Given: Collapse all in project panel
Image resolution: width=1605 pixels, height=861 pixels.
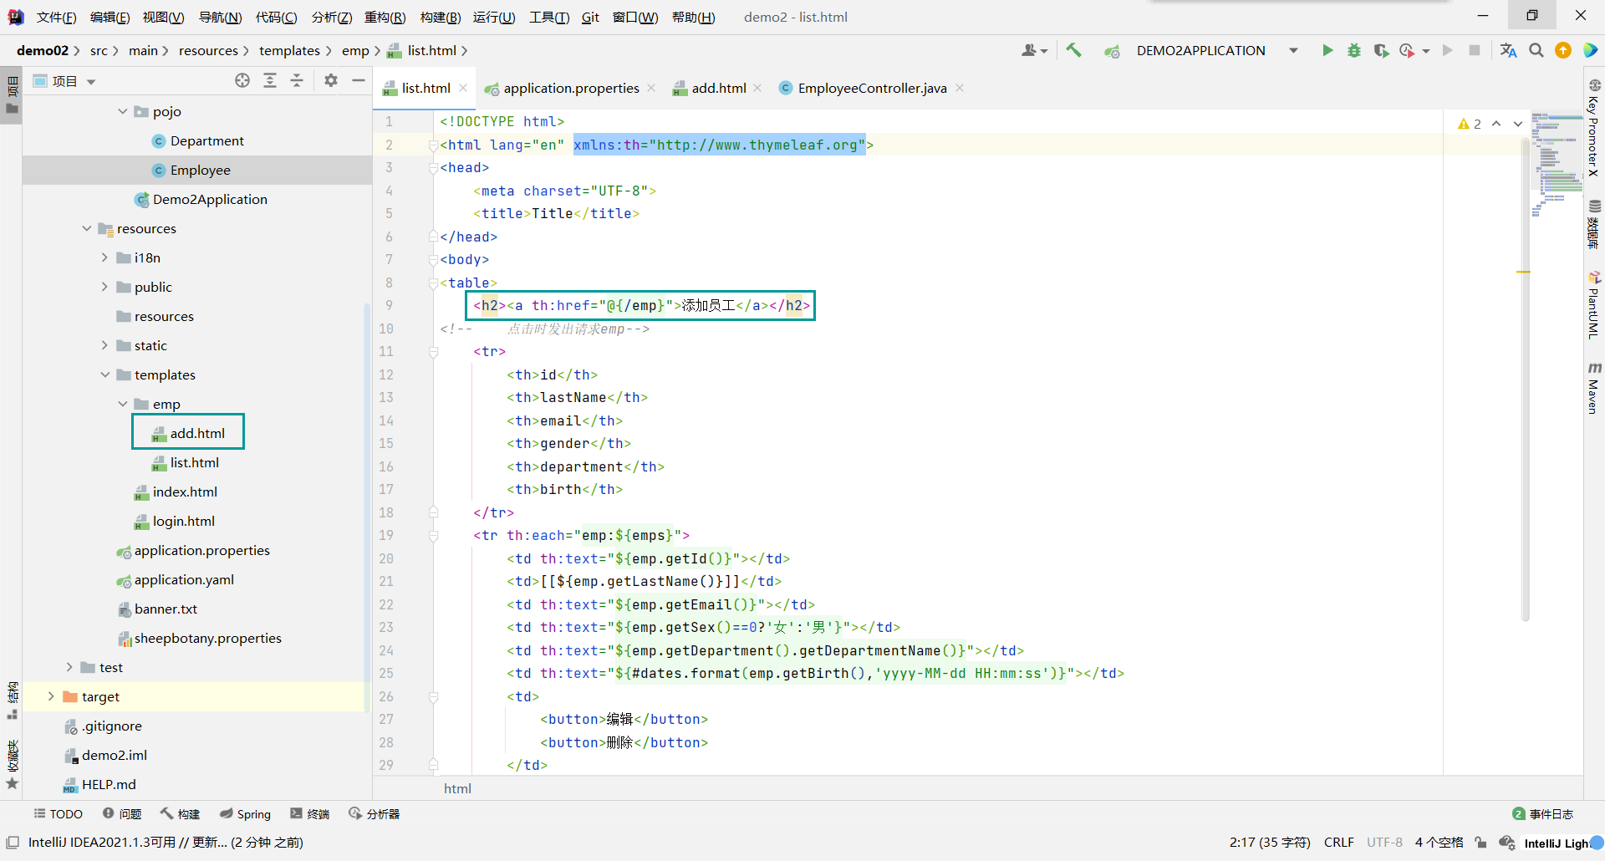Looking at the screenshot, I should pos(297,80).
